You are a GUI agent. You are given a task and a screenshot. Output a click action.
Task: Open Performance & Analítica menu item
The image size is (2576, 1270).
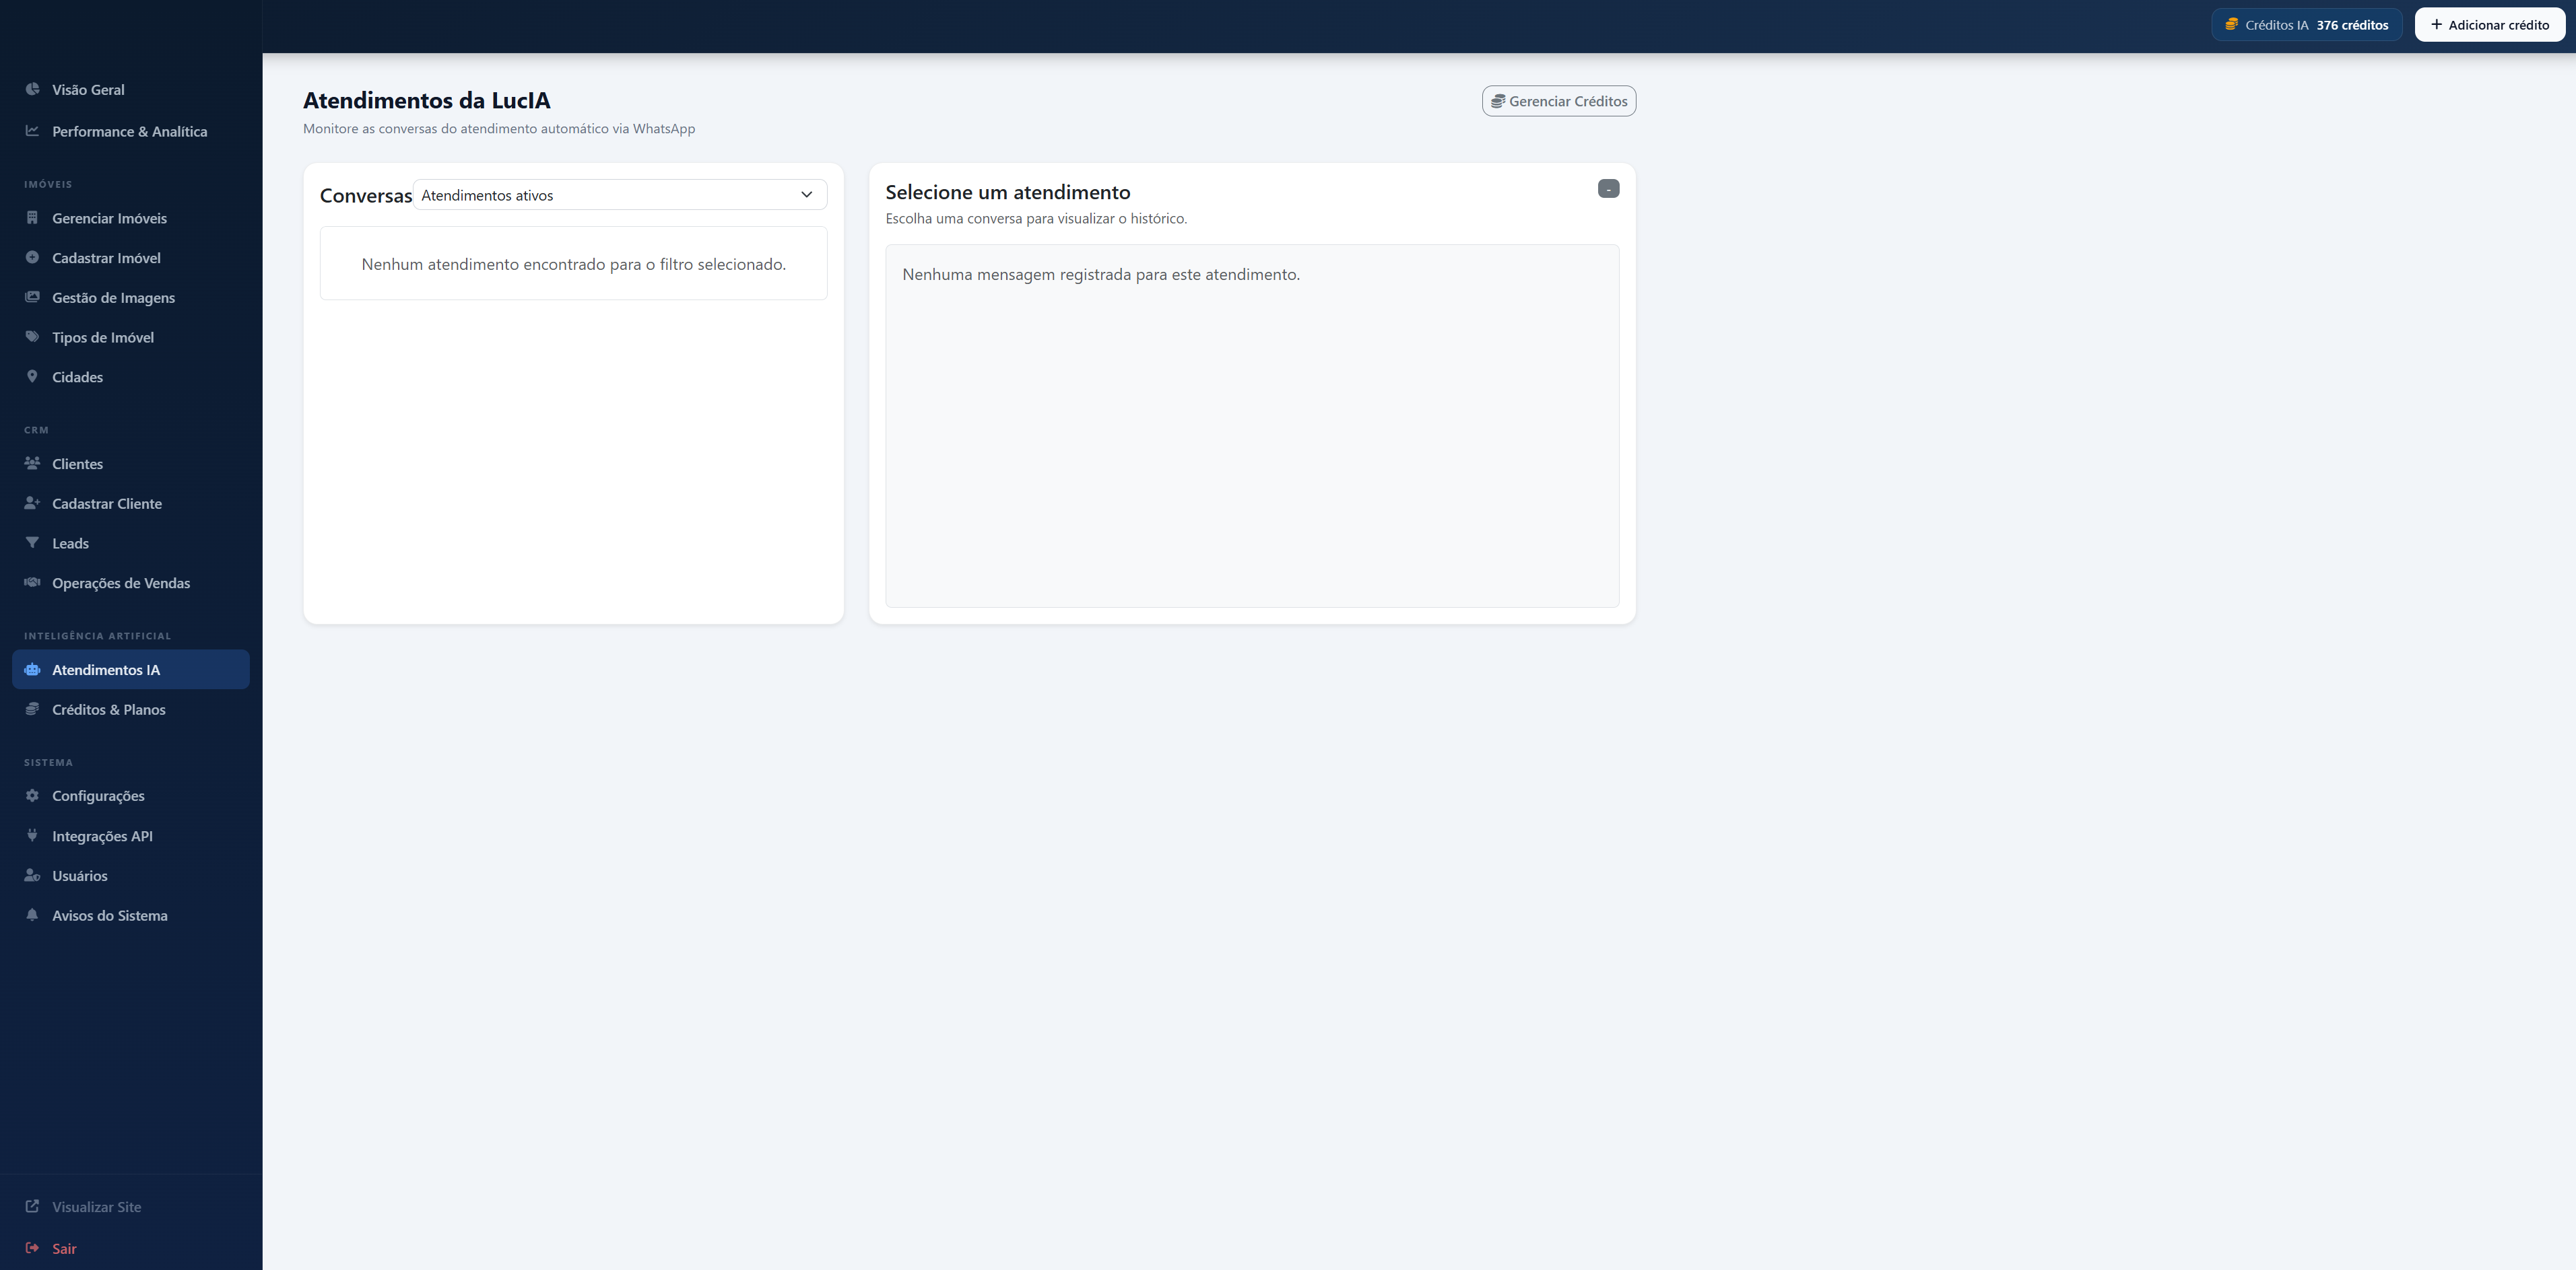point(129,131)
